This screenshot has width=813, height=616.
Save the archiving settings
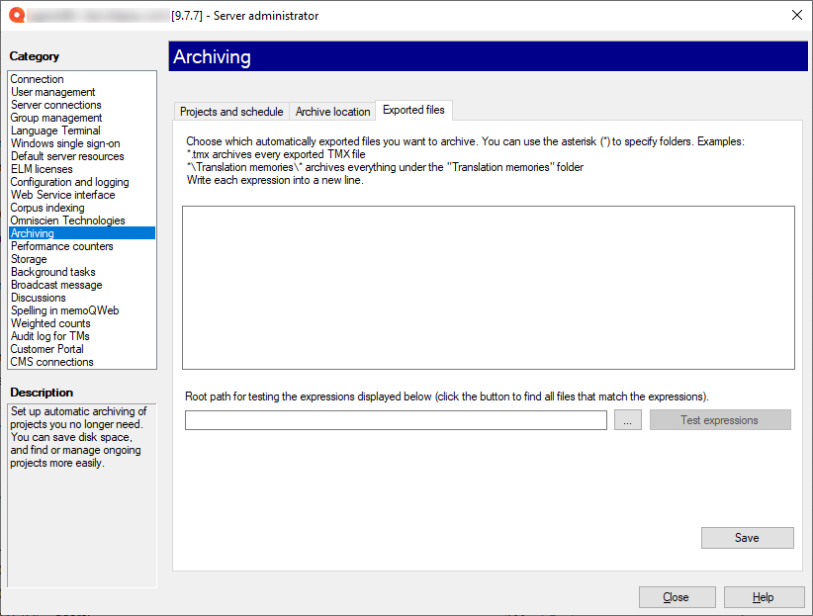747,537
